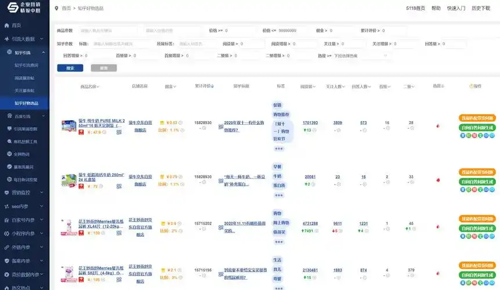
Task: Click the location pin icon in breadcrumb
Action: pos(56,8)
